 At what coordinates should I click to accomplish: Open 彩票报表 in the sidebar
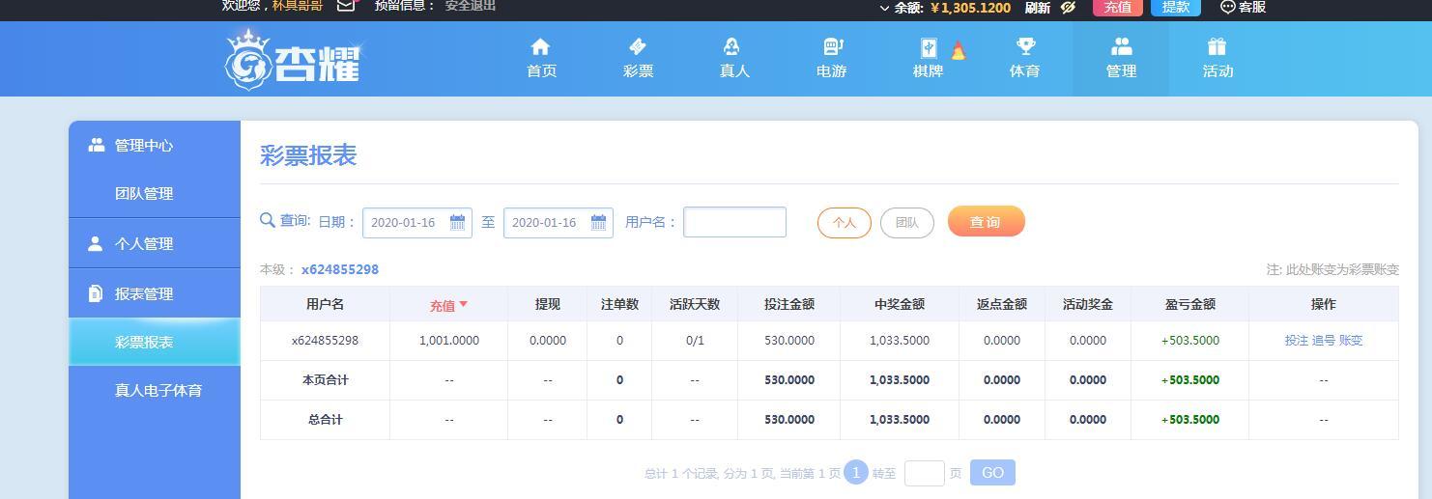[155, 342]
